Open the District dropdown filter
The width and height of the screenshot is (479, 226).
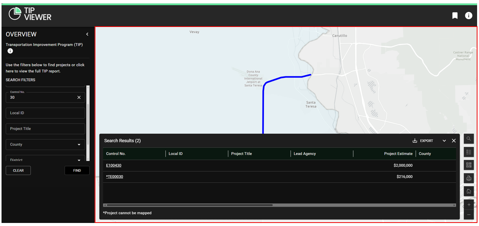point(45,159)
